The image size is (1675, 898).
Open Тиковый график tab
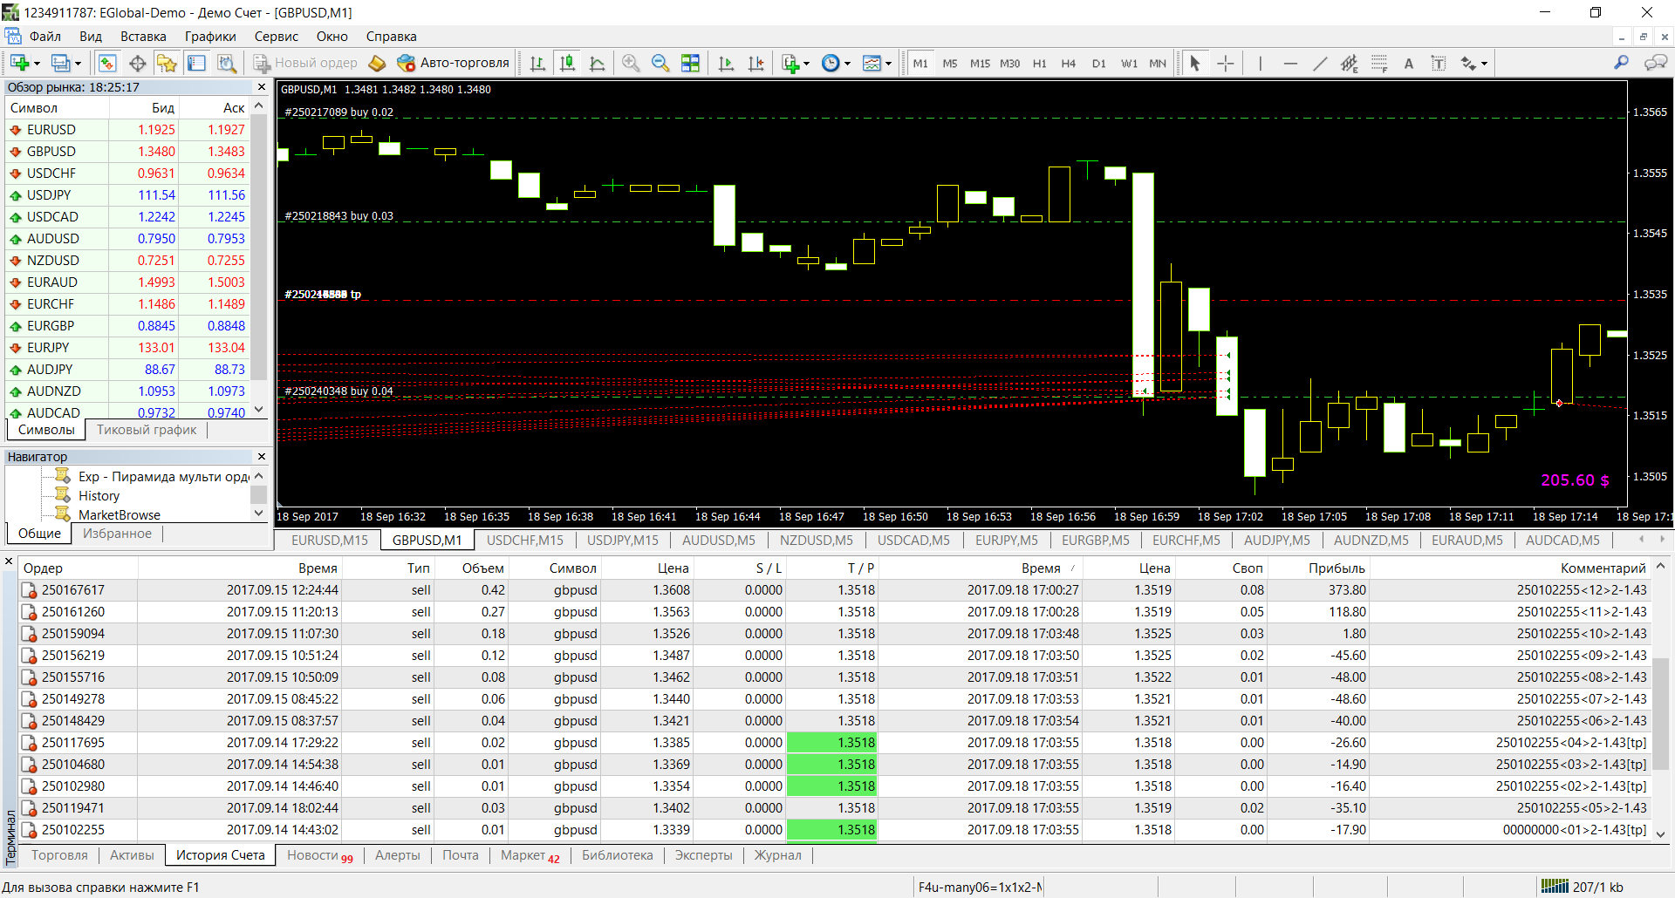pyautogui.click(x=147, y=430)
